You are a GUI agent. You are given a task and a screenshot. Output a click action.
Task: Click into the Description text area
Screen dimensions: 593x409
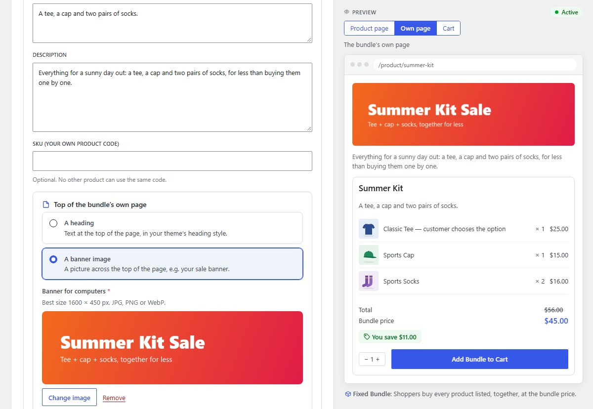(172, 97)
